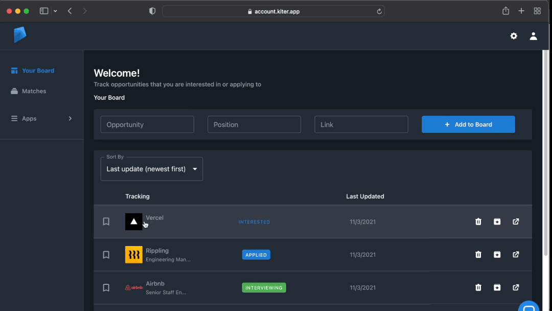The width and height of the screenshot is (552, 311).
Task: Focus the Link input field
Action: 361,124
